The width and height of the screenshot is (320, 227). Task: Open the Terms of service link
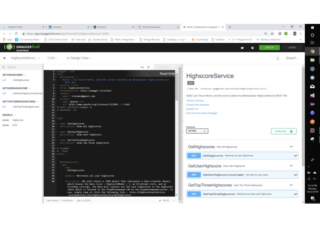click(195, 101)
